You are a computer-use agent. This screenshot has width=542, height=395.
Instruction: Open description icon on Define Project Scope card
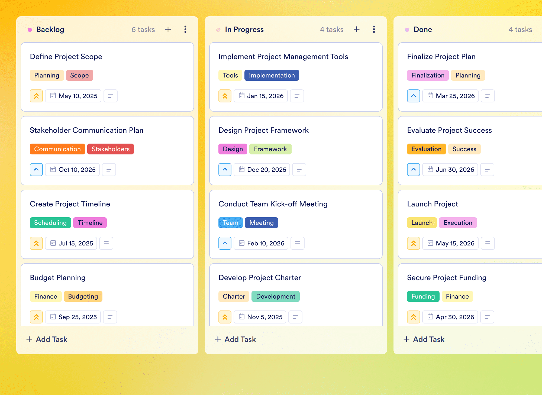coord(111,96)
